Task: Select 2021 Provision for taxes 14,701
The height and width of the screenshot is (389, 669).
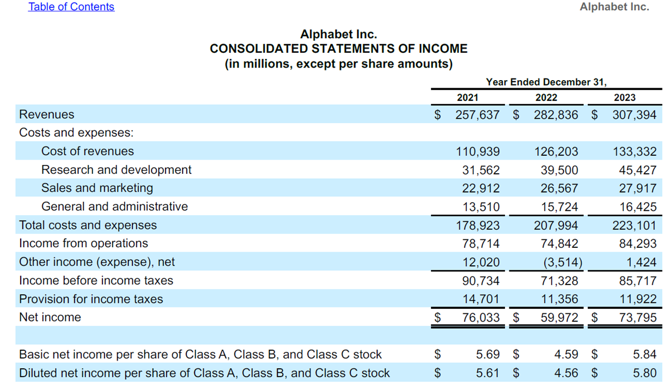Action: (481, 300)
